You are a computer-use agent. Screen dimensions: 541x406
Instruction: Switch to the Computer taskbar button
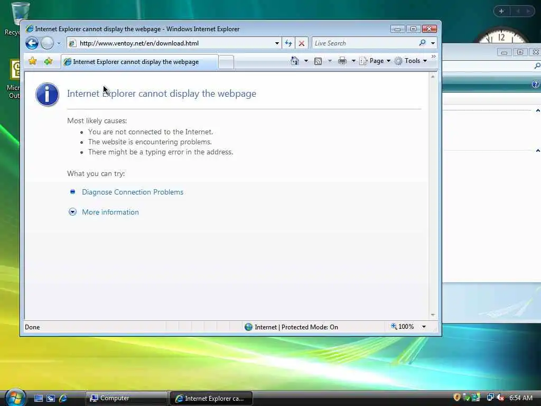click(126, 398)
